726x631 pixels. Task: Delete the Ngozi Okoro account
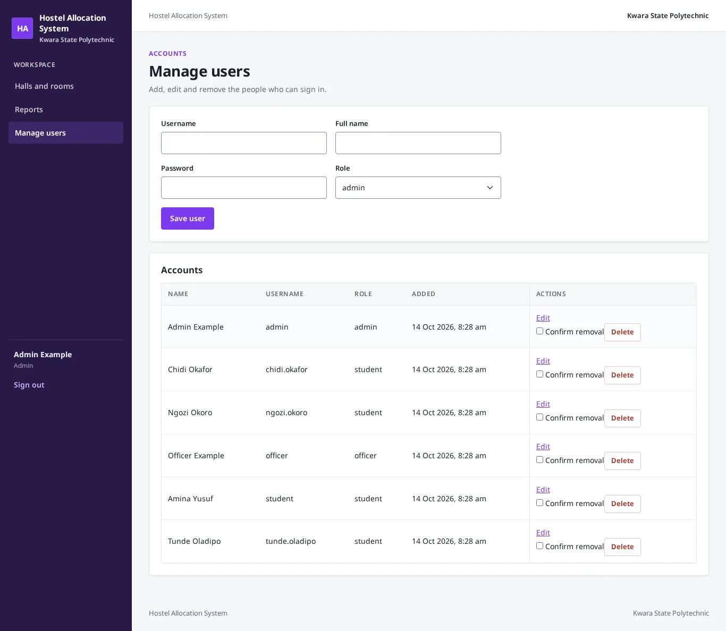[x=622, y=418]
